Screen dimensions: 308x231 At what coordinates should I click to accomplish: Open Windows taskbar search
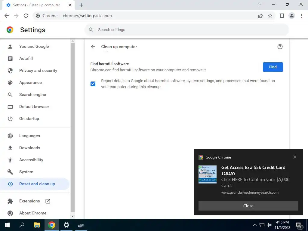[x=22, y=225]
